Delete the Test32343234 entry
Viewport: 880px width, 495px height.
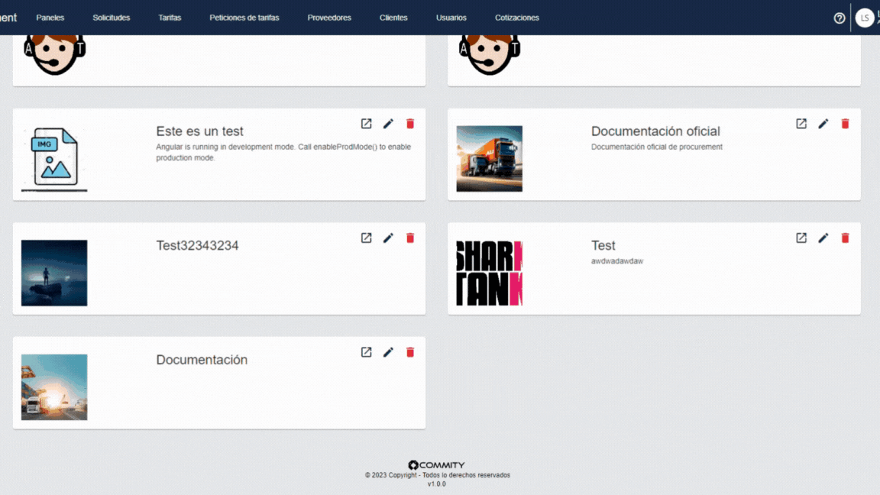(410, 238)
